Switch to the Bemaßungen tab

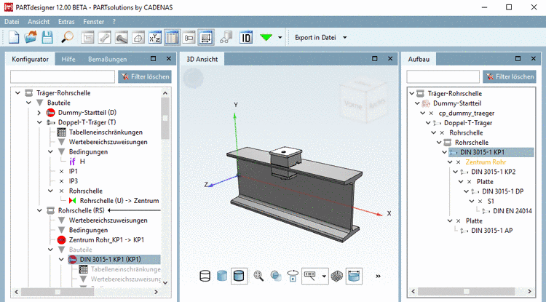click(x=107, y=59)
